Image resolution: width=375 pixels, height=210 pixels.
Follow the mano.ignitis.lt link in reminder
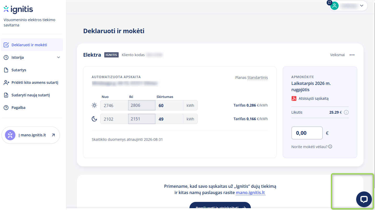[x=250, y=193]
